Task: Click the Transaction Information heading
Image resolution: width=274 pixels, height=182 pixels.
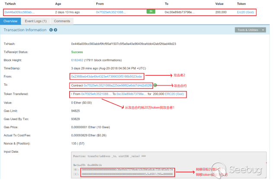Action: [25, 30]
